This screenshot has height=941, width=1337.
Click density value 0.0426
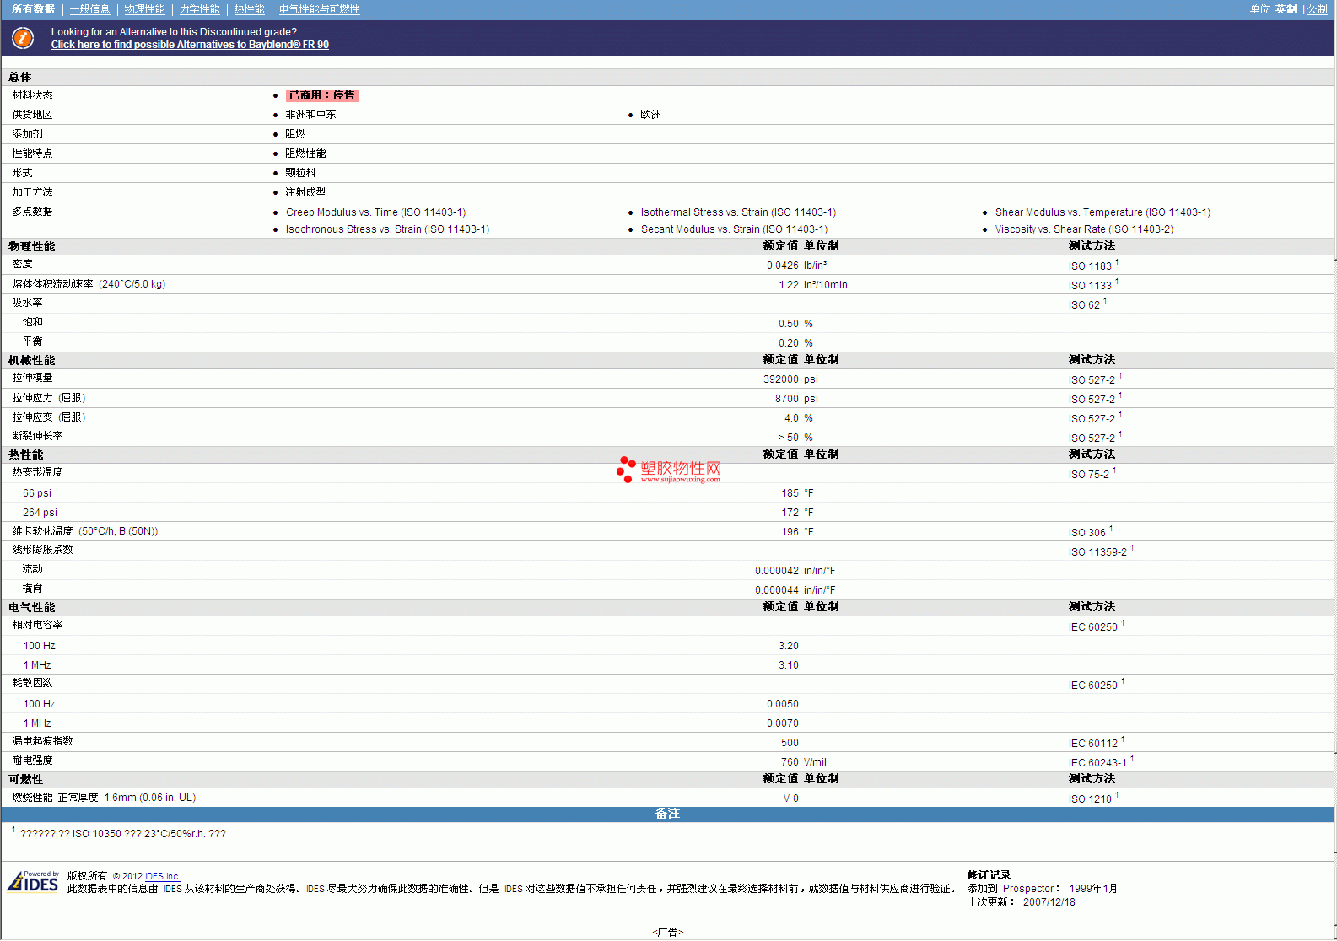(x=782, y=266)
